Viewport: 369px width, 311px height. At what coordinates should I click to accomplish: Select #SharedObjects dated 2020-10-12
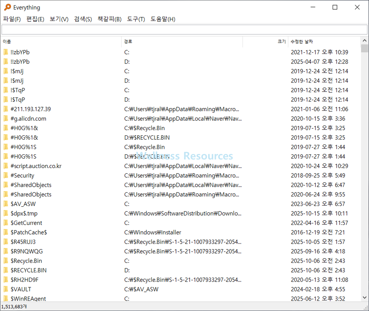pyautogui.click(x=31, y=185)
